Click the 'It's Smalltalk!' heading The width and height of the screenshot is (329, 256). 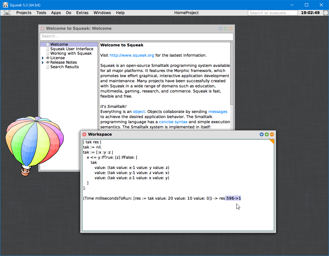113,107
